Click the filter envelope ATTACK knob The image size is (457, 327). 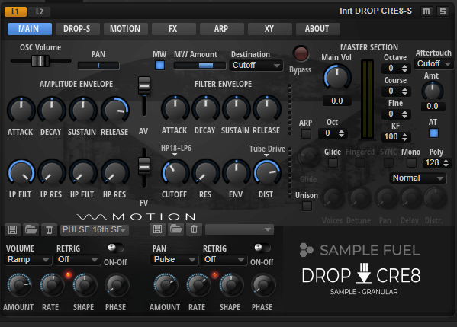[x=175, y=109]
